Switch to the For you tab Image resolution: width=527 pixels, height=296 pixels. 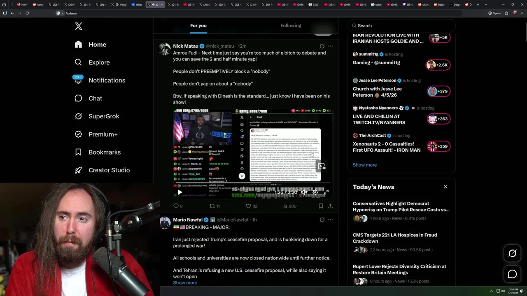point(198,25)
